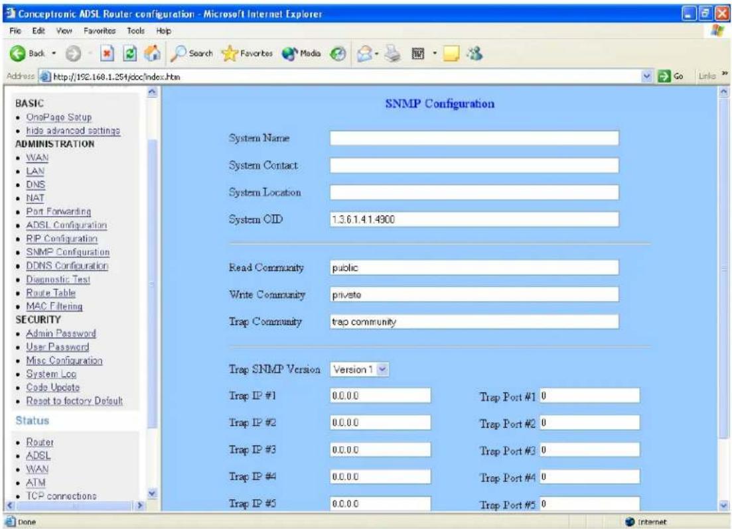The width and height of the screenshot is (732, 529).
Task: Open the Help menu
Action: 163,30
